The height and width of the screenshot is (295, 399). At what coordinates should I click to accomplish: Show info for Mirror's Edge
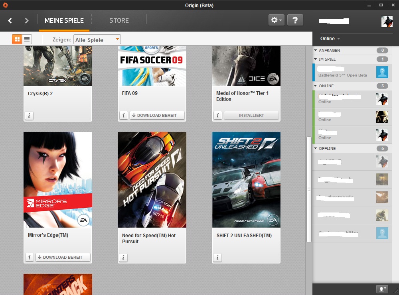[x=29, y=257]
